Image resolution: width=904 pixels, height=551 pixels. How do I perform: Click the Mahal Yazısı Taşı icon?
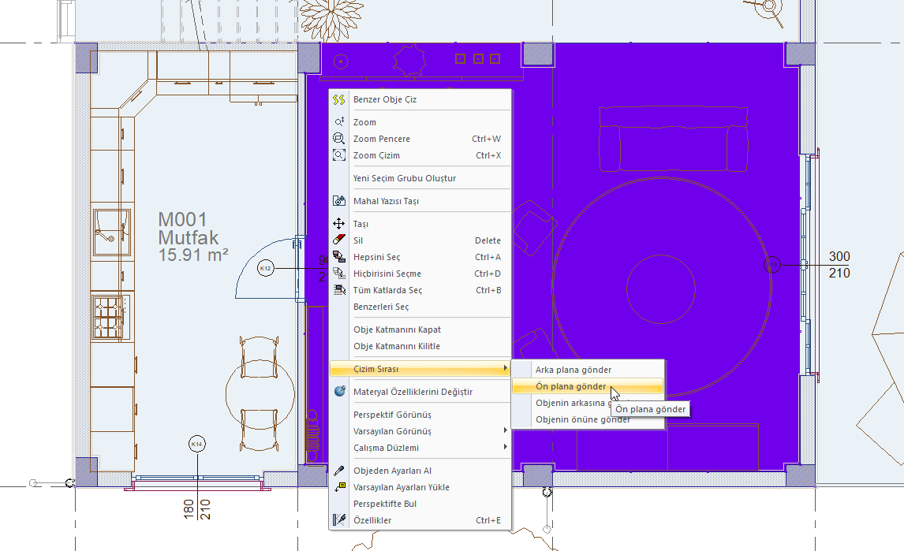339,201
